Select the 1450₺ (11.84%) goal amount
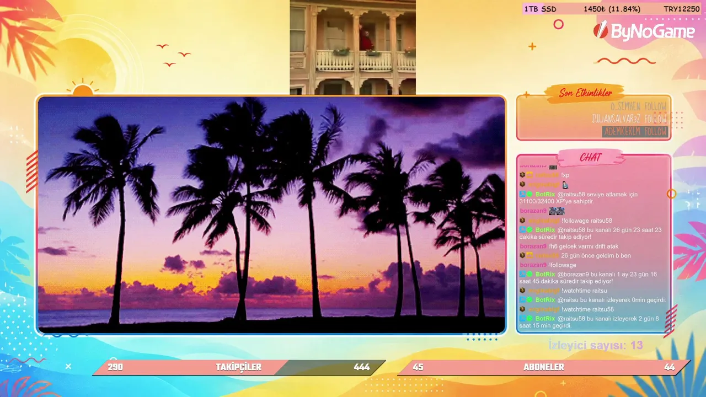 pos(612,9)
